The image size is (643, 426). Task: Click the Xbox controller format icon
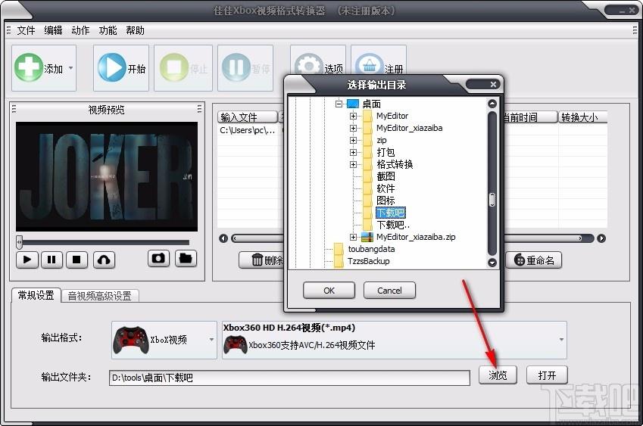131,340
